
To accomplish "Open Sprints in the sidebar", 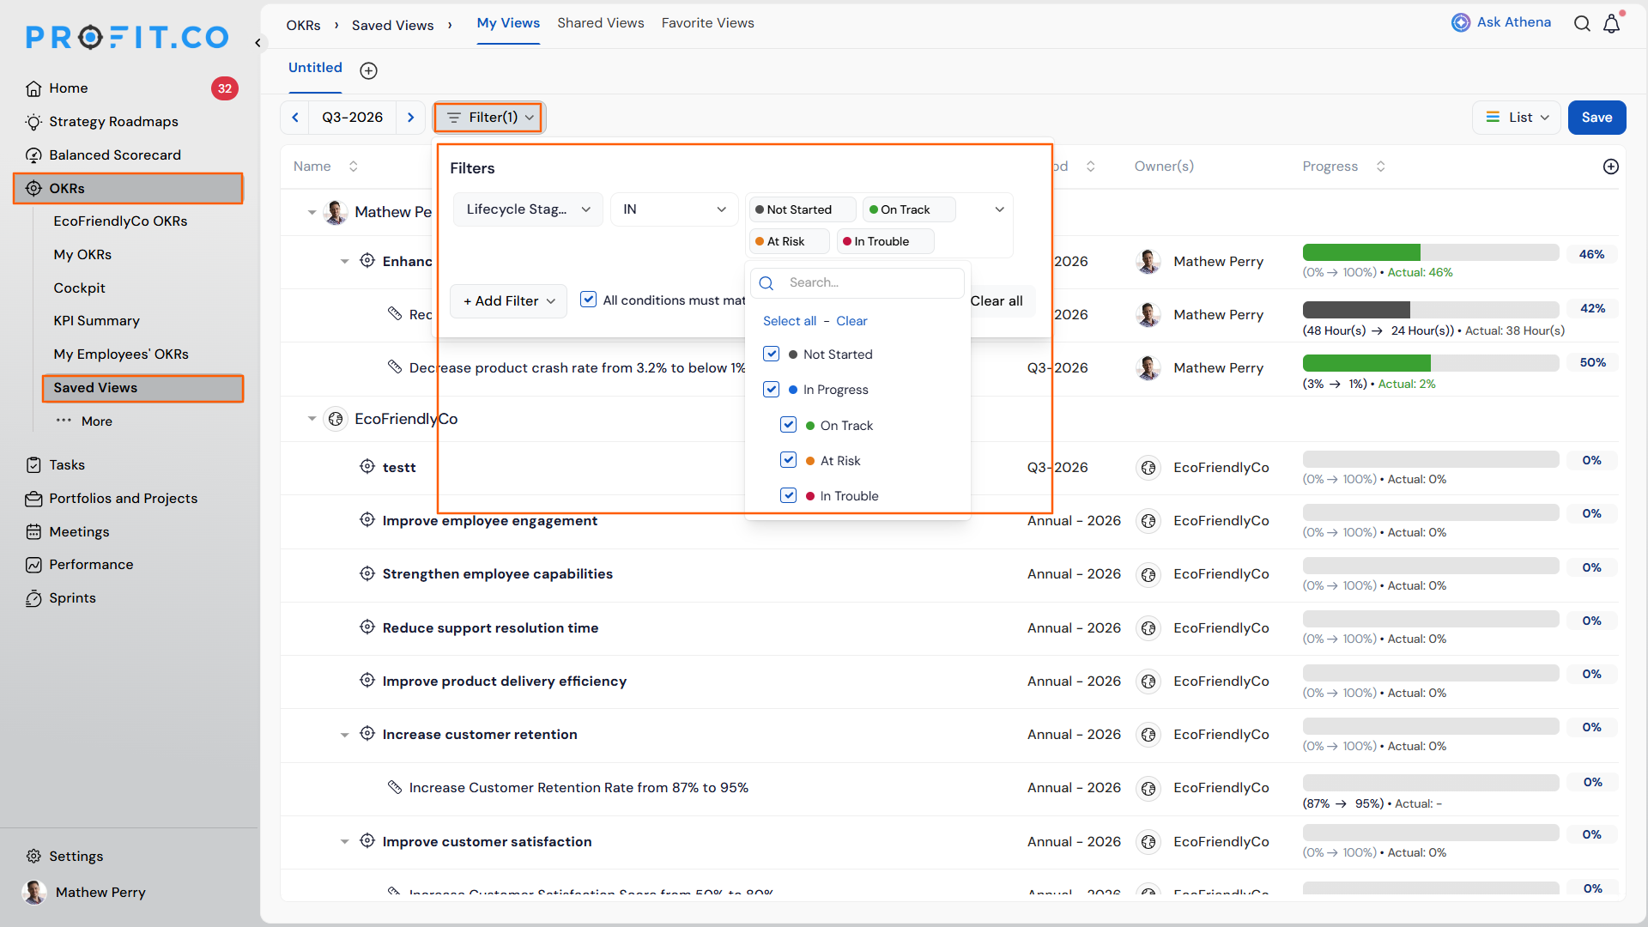I will (72, 598).
